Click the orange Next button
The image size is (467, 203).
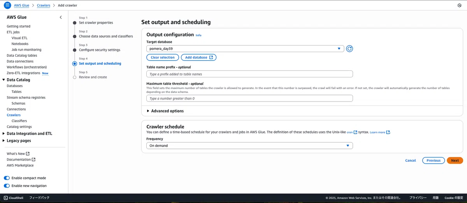tap(455, 161)
